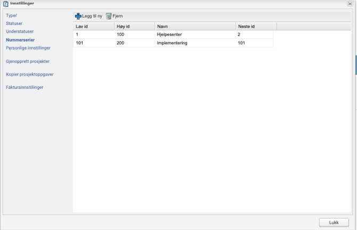The image size is (357, 230).
Task: Select the Hjelpesenter row
Action: tap(171, 35)
